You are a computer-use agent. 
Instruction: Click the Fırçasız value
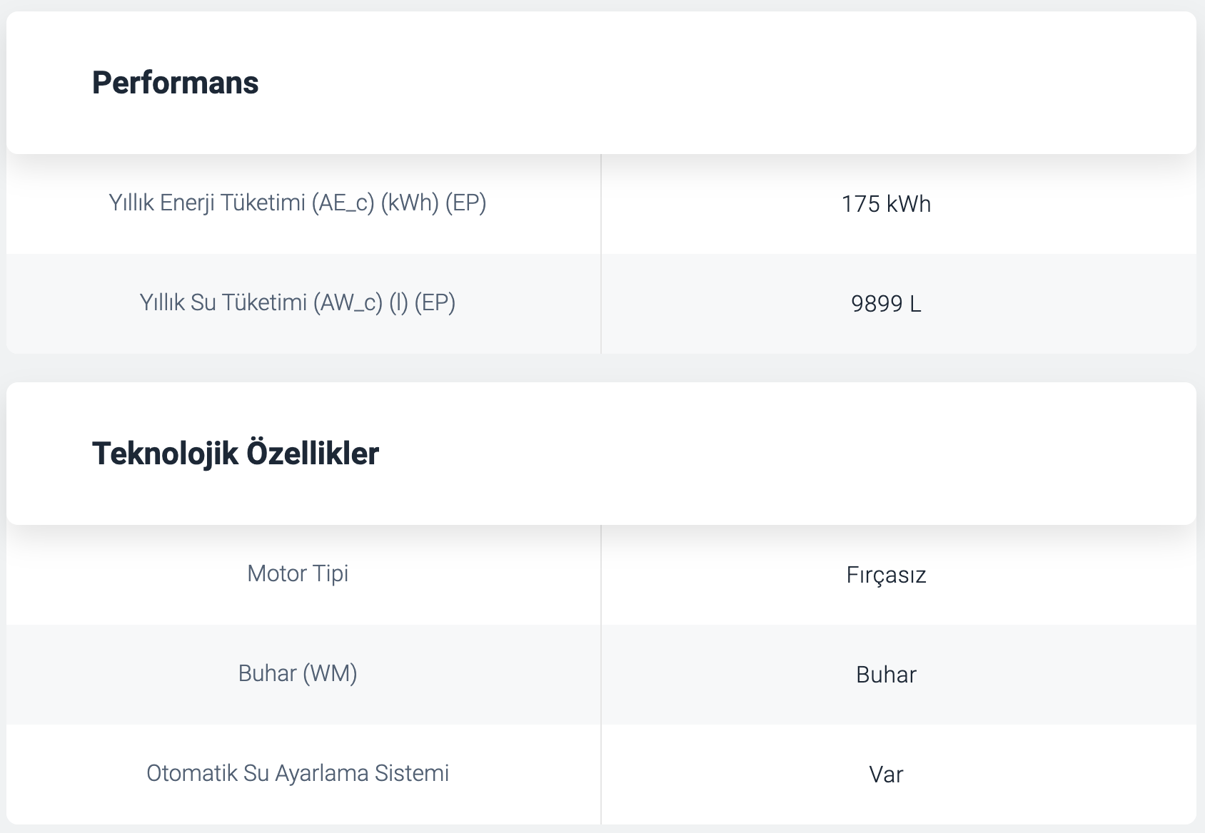pos(886,575)
